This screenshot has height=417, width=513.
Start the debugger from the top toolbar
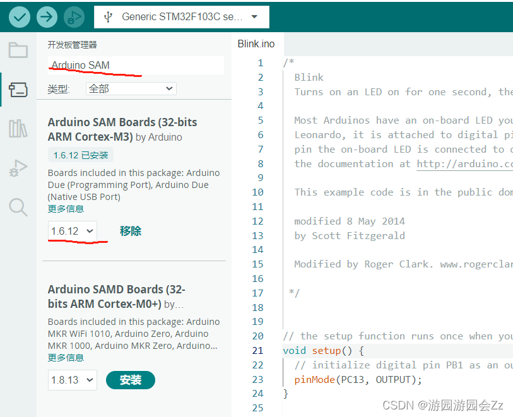(x=74, y=16)
